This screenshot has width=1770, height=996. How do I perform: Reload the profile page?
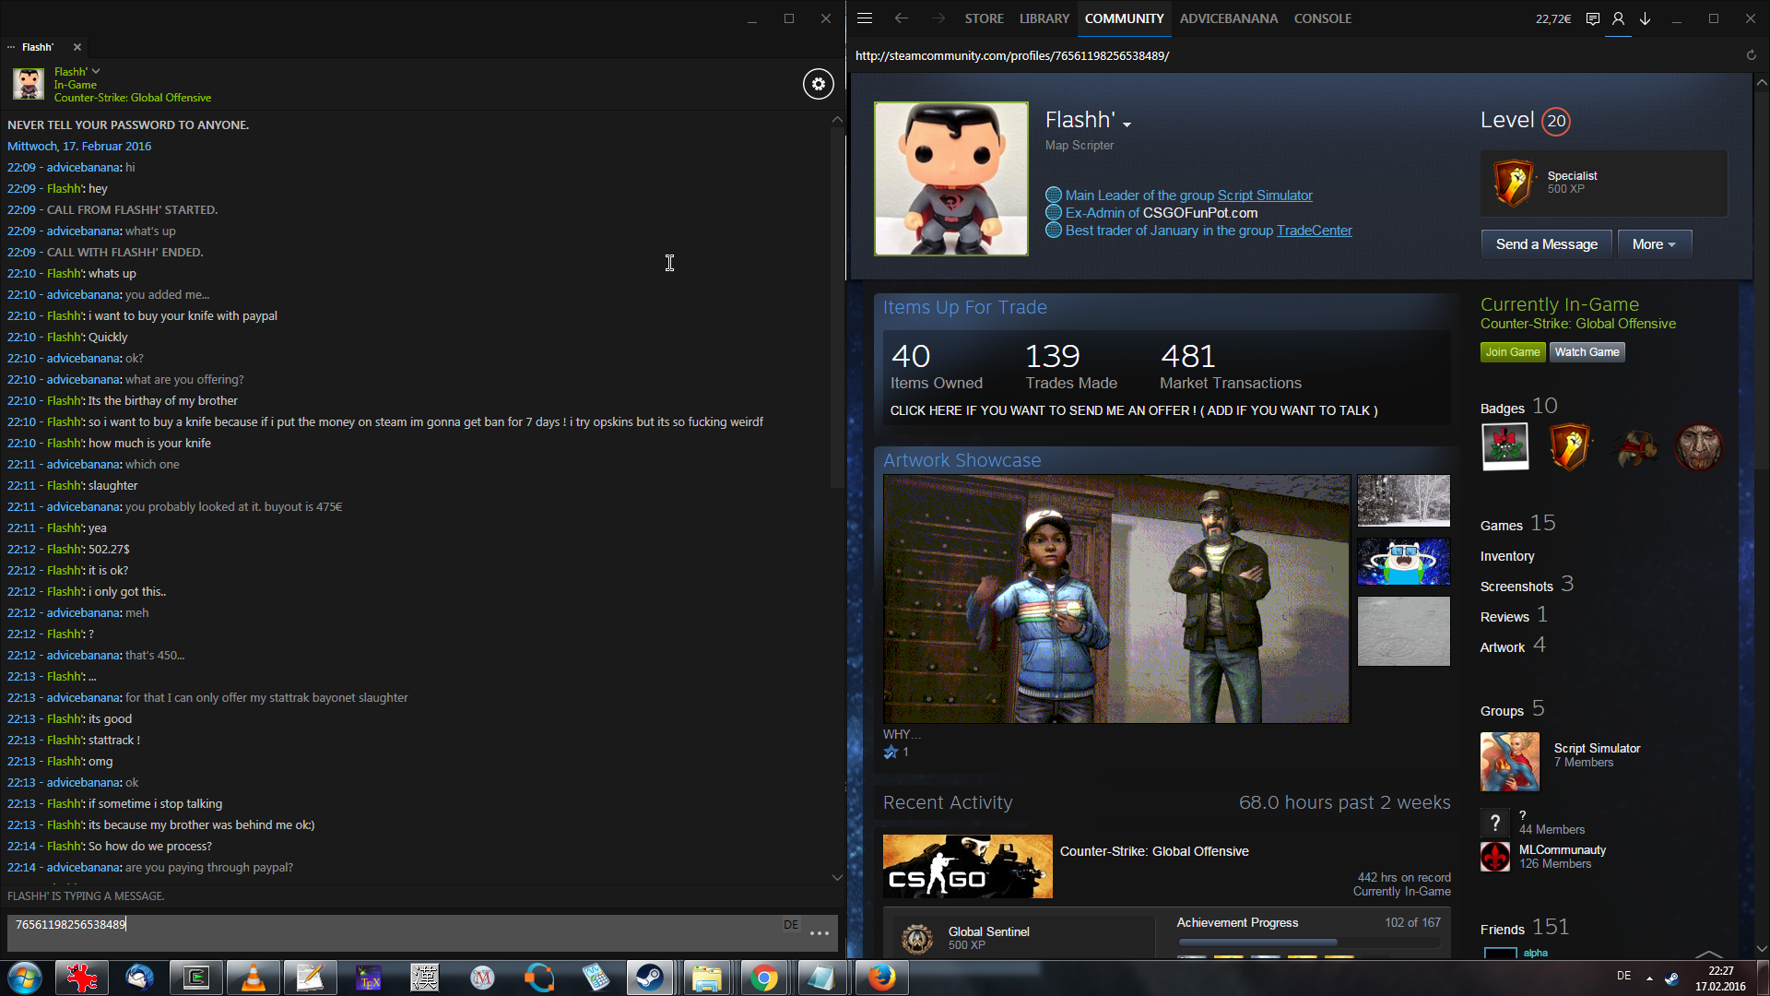point(1751,55)
